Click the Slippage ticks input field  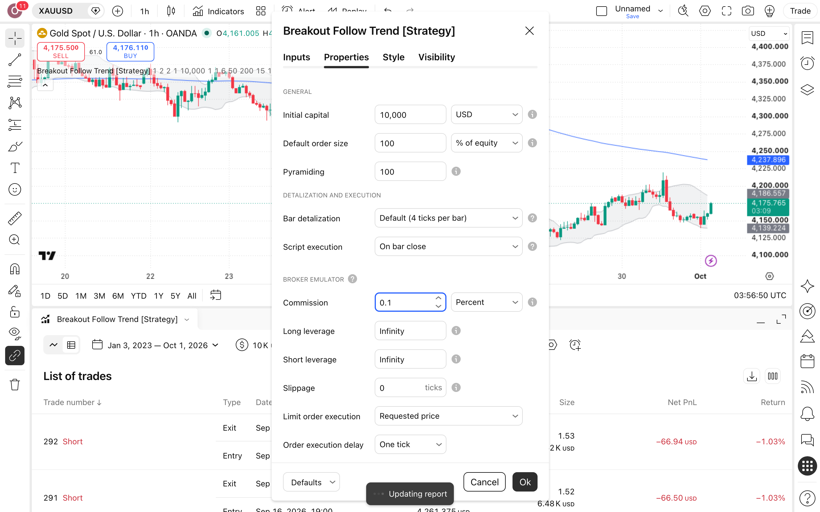[x=410, y=387]
